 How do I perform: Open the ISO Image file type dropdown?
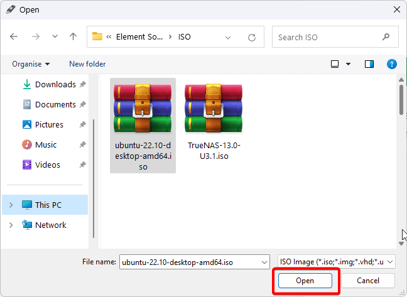click(x=337, y=262)
